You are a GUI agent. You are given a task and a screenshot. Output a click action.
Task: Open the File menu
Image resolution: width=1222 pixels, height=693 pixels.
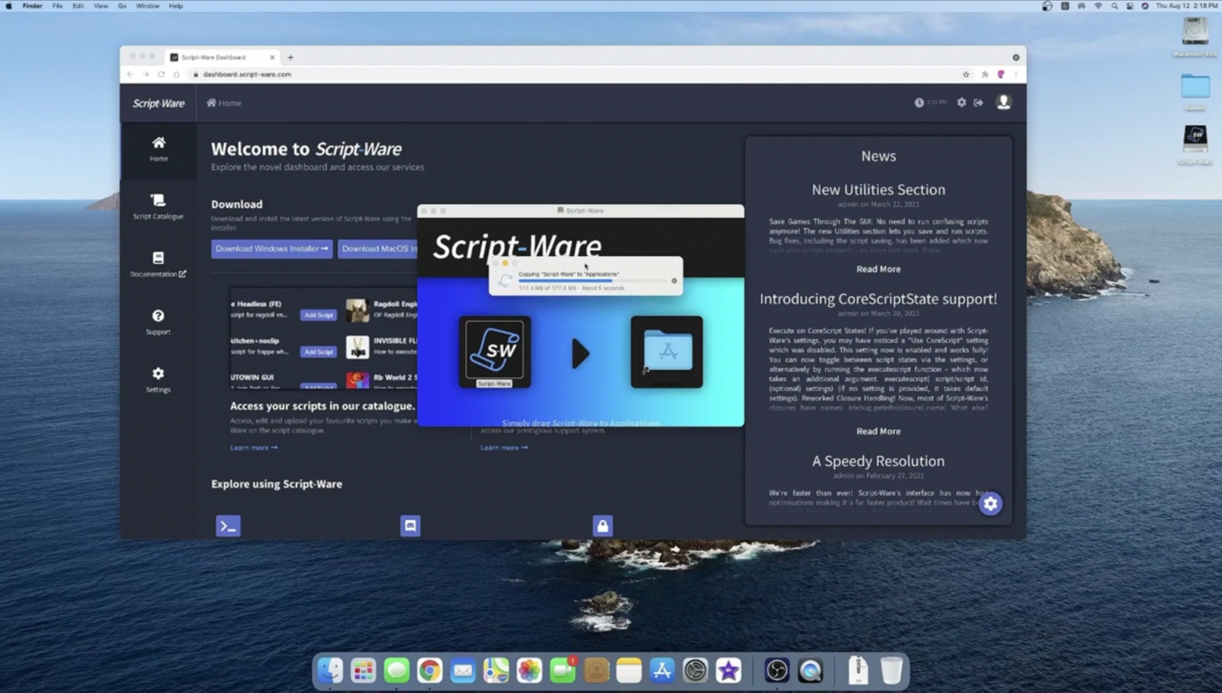pyautogui.click(x=58, y=6)
